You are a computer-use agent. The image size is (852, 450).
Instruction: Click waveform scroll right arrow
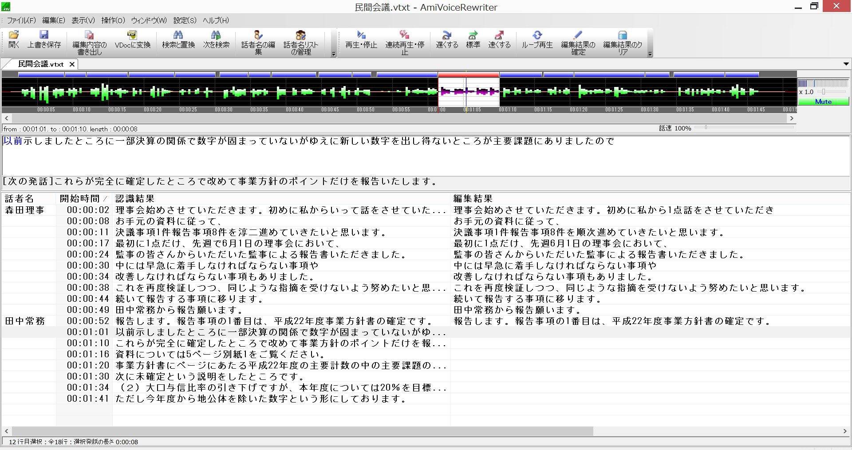pos(791,118)
